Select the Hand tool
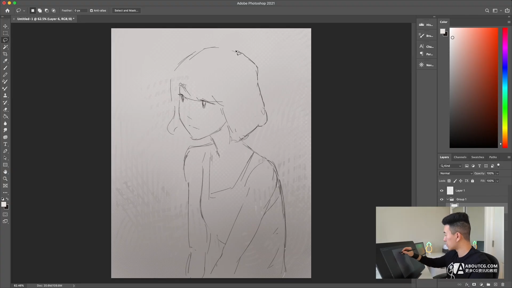Viewport: 512px width, 288px height. click(x=5, y=172)
